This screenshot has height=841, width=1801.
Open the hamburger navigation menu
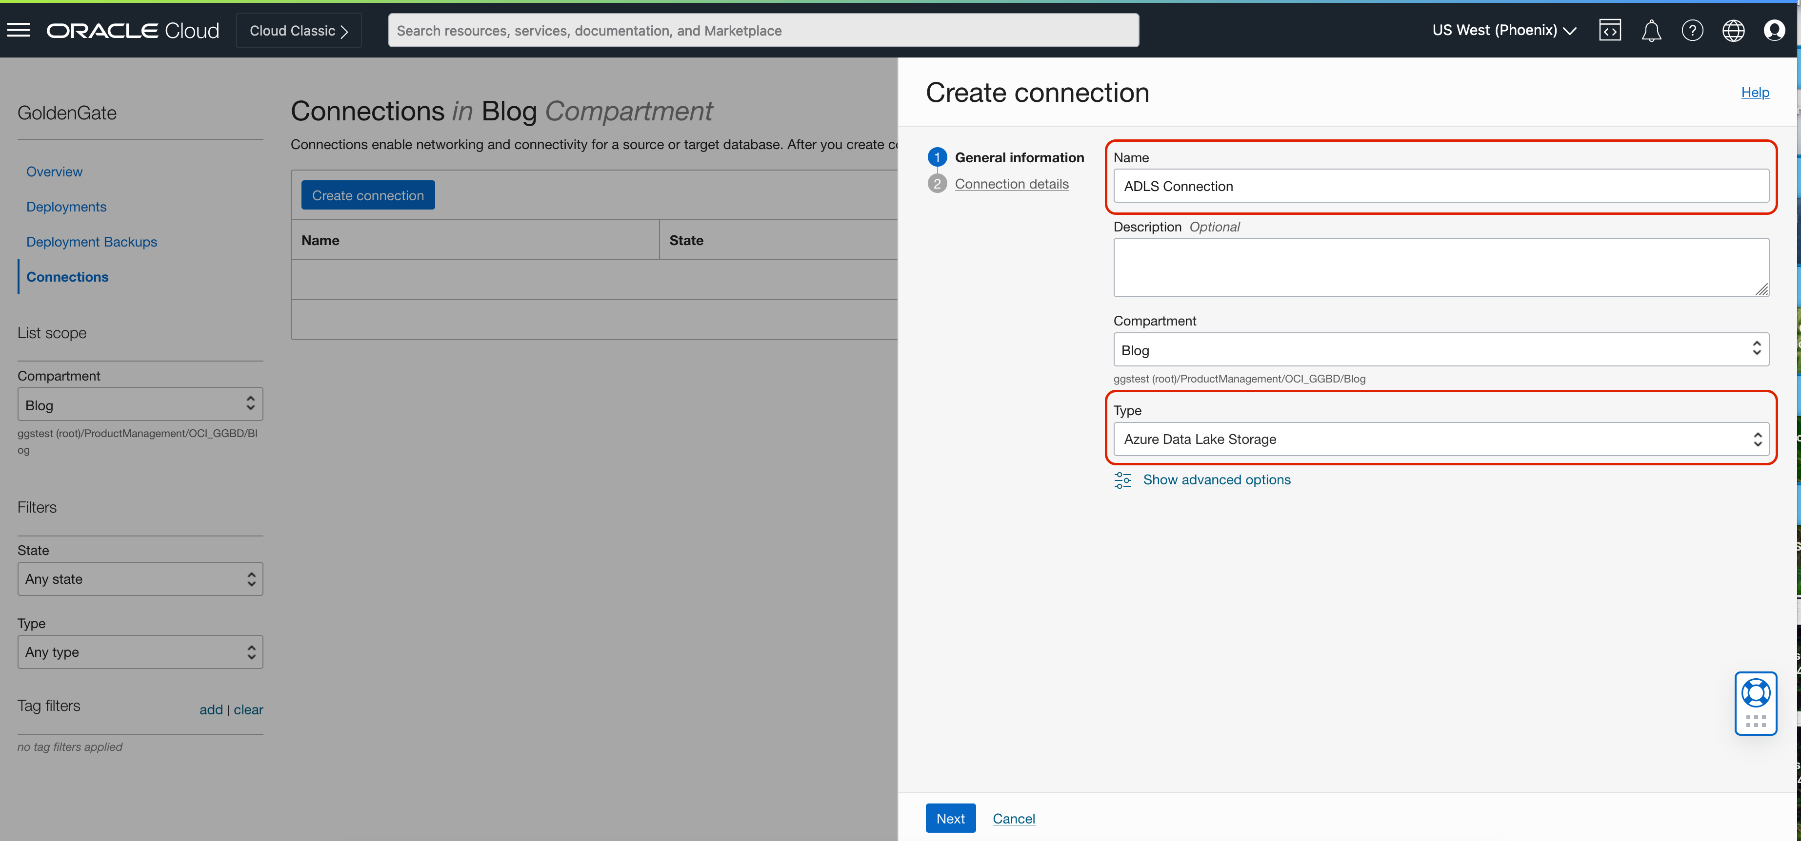(19, 30)
